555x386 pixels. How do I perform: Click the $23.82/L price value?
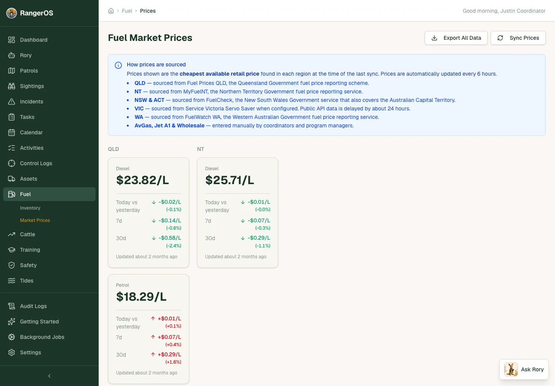pyautogui.click(x=143, y=180)
